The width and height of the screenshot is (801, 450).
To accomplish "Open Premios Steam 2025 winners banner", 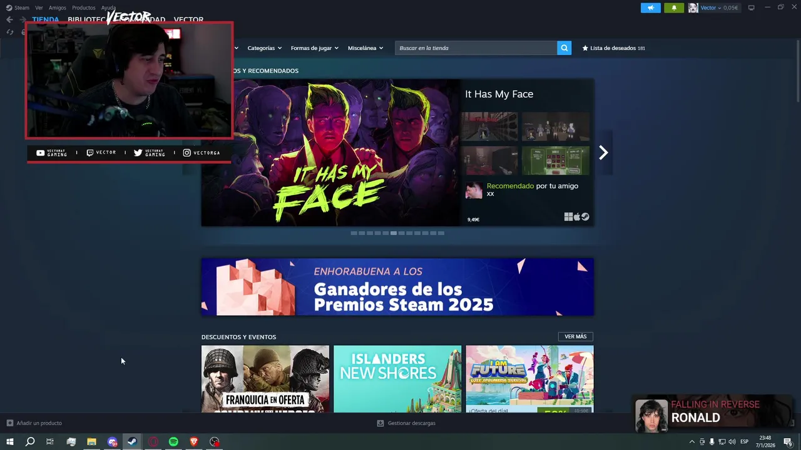I will (x=397, y=287).
